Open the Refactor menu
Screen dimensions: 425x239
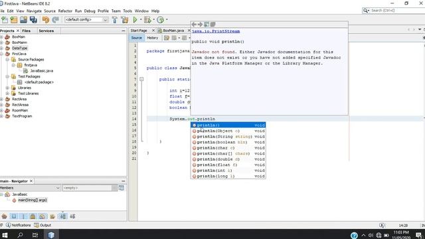coord(65,11)
